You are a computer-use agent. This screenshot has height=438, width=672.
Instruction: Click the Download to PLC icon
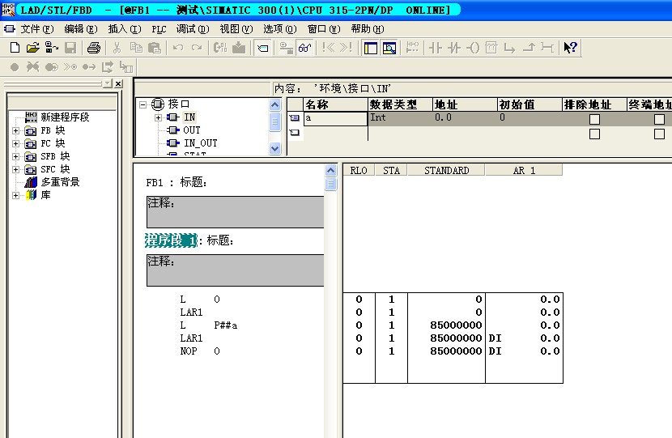click(x=239, y=48)
